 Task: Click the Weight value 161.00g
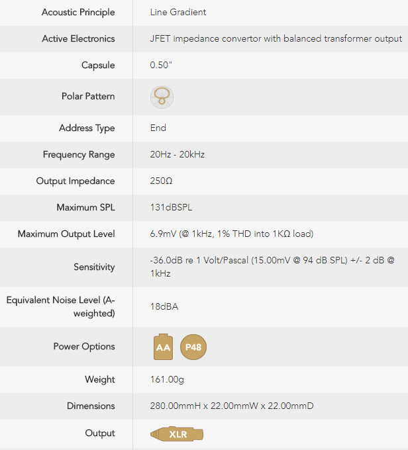(x=167, y=379)
